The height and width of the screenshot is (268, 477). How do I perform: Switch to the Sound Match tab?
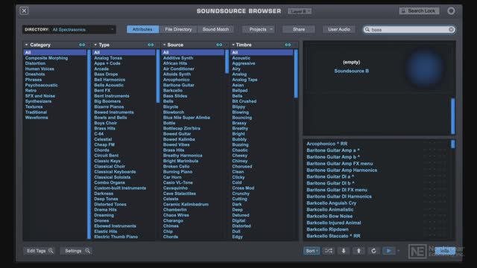click(215, 30)
